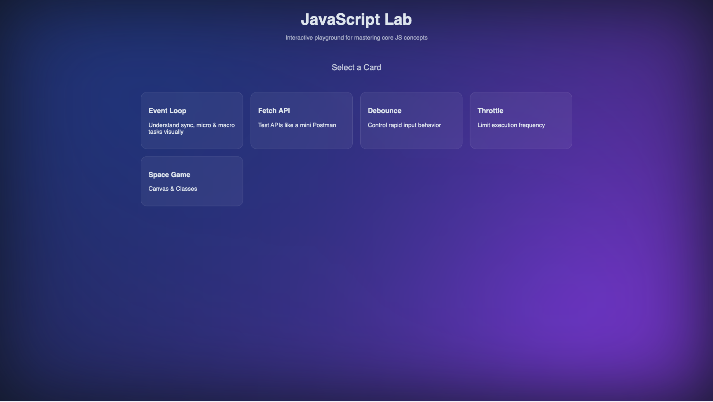
Task: Click the interactive playground subtitle text
Action: (x=356, y=37)
